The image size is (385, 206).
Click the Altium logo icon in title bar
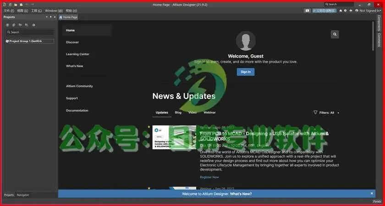point(5,5)
